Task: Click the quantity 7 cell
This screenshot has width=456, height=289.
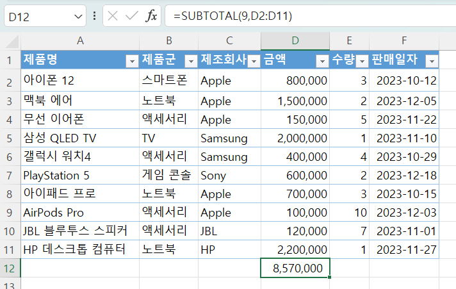Action: (x=349, y=231)
